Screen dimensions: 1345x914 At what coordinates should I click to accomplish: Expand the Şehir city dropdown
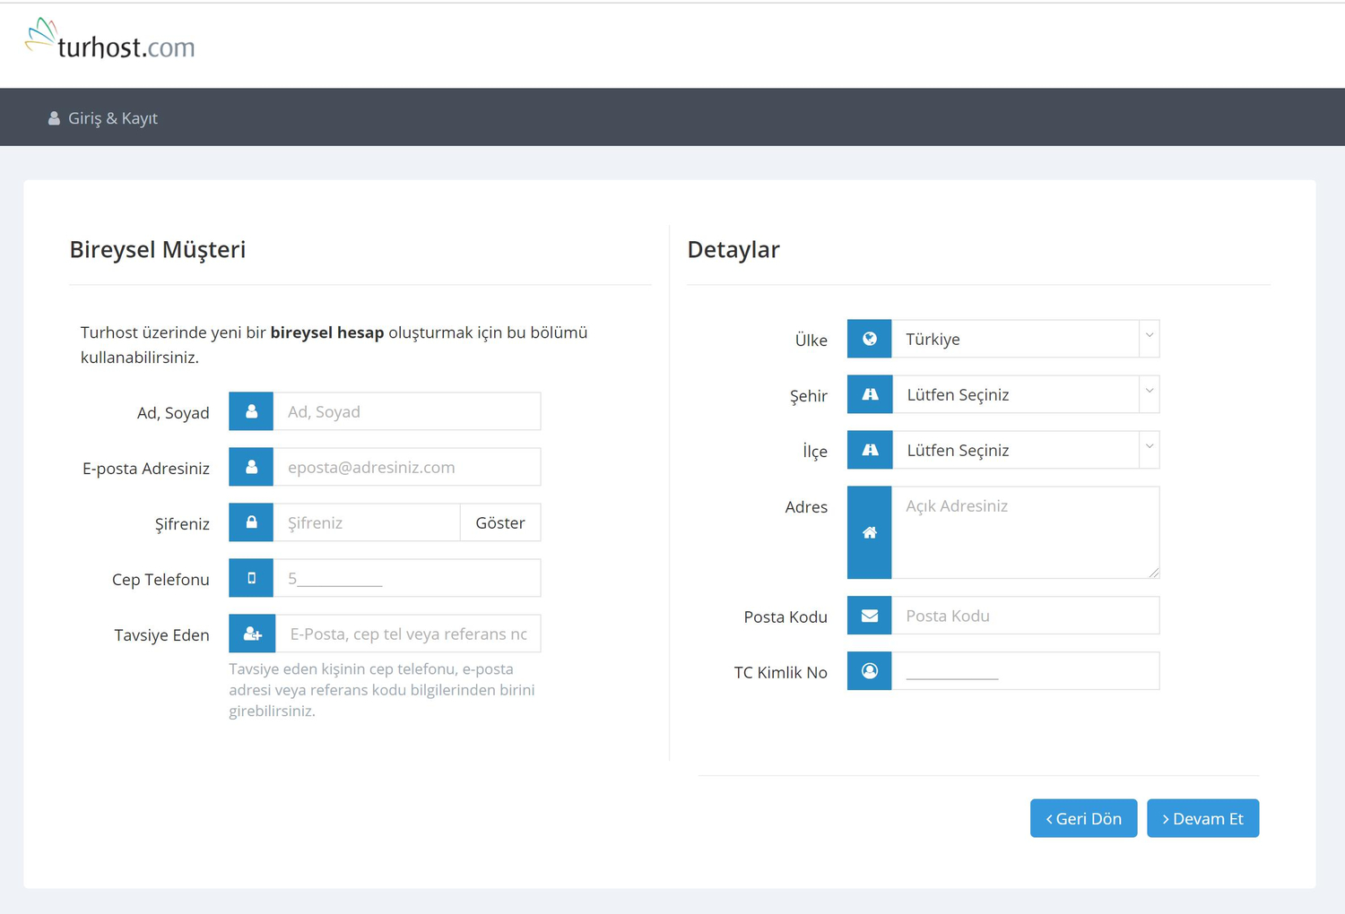click(x=1025, y=394)
